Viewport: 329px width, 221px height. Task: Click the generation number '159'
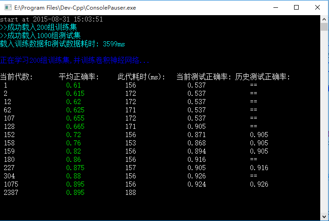(9, 151)
